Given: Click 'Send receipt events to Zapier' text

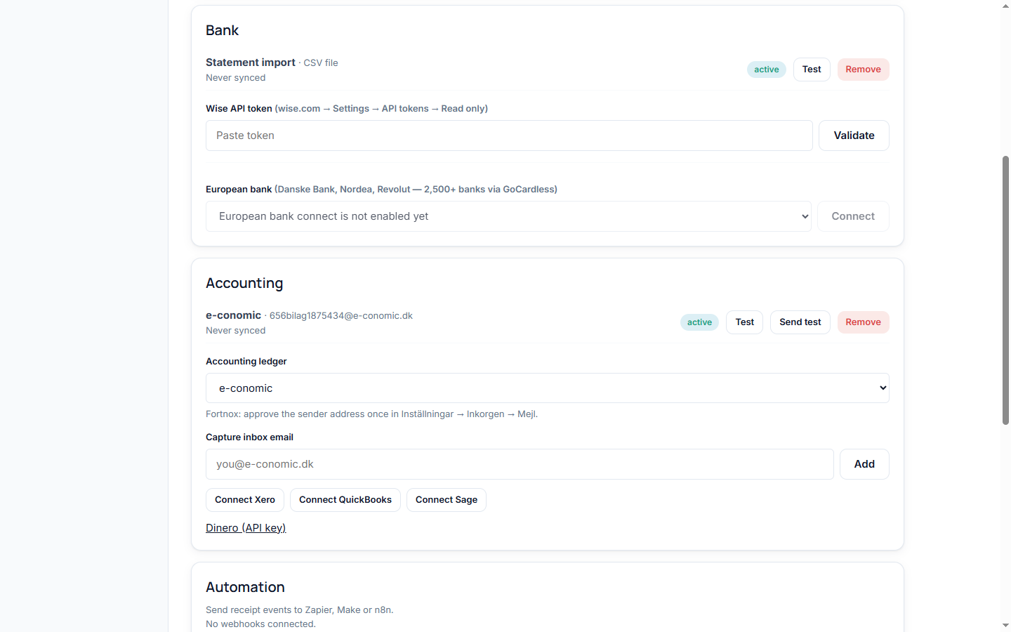Looking at the screenshot, I should [299, 610].
